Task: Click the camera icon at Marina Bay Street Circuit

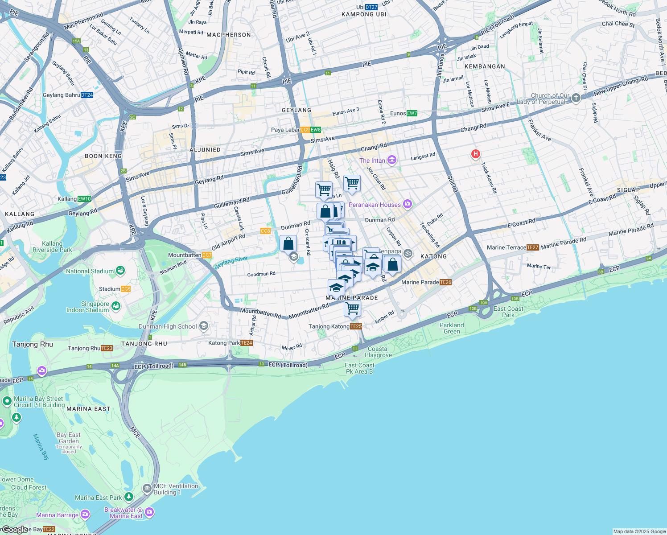Action: (x=41, y=370)
